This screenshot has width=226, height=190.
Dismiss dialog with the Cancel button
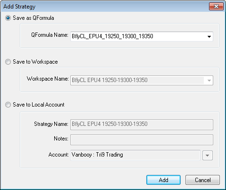click(x=202, y=180)
